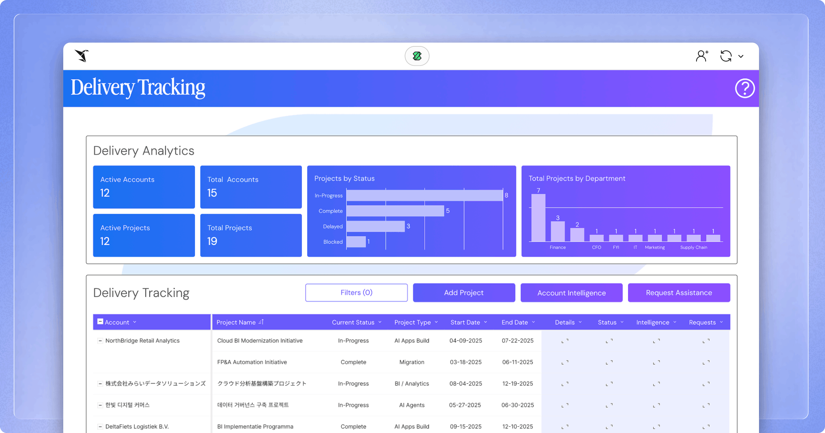This screenshot has height=433, width=825.
Task: Collapse the DeltaFiets Logistiek B.V. group
Action: click(100, 426)
